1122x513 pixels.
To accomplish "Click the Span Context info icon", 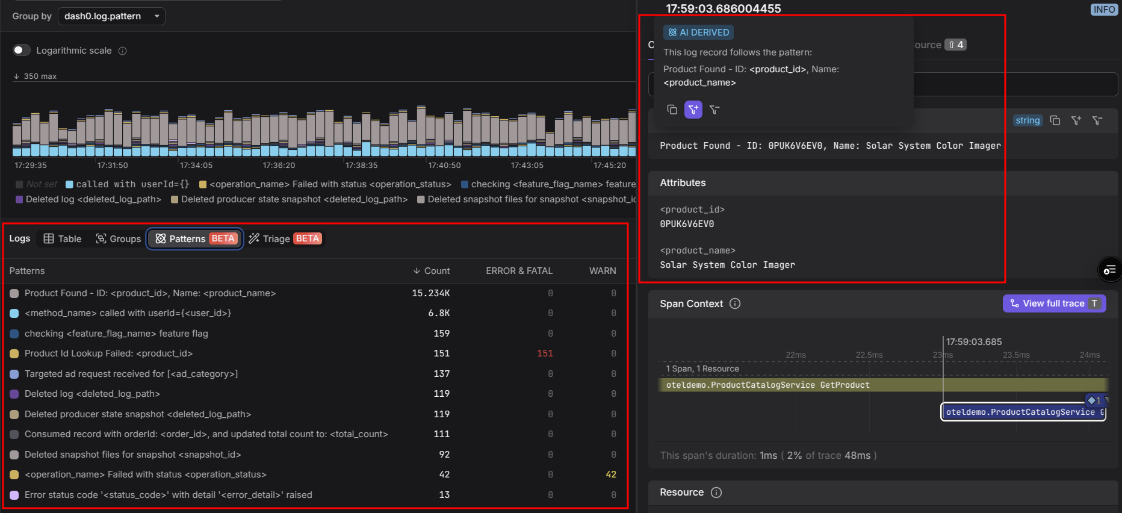I will click(735, 303).
